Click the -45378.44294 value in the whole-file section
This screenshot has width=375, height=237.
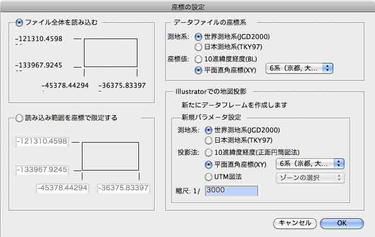(65, 85)
